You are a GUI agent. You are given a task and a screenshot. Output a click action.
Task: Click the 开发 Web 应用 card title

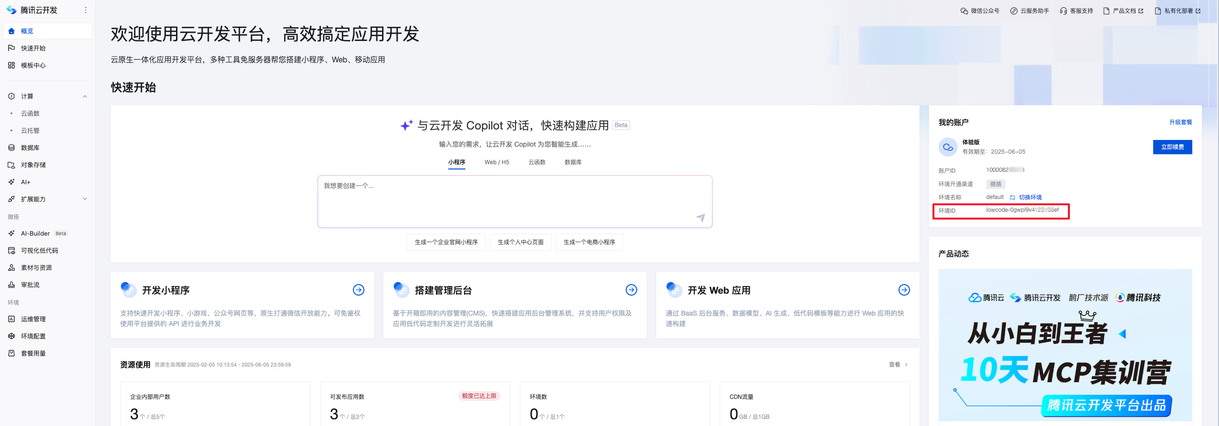click(x=719, y=290)
